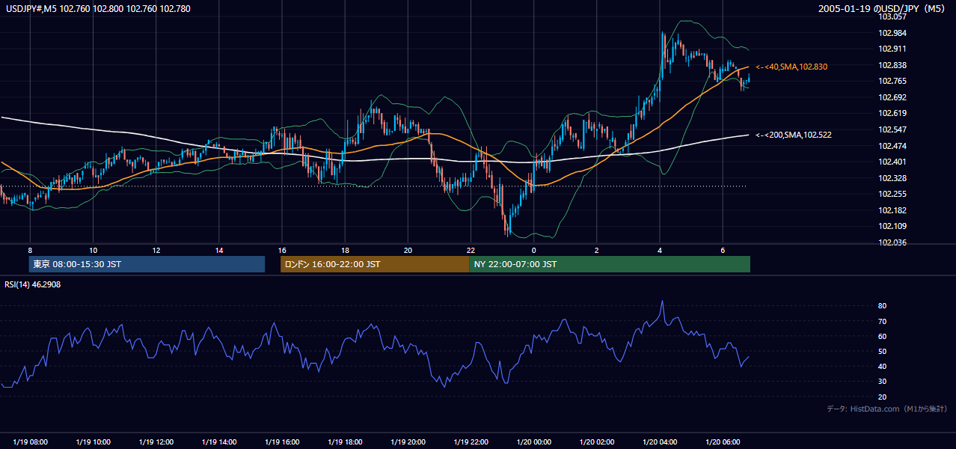Click RSI axis level 50
The height and width of the screenshot is (449, 956).
click(x=883, y=351)
